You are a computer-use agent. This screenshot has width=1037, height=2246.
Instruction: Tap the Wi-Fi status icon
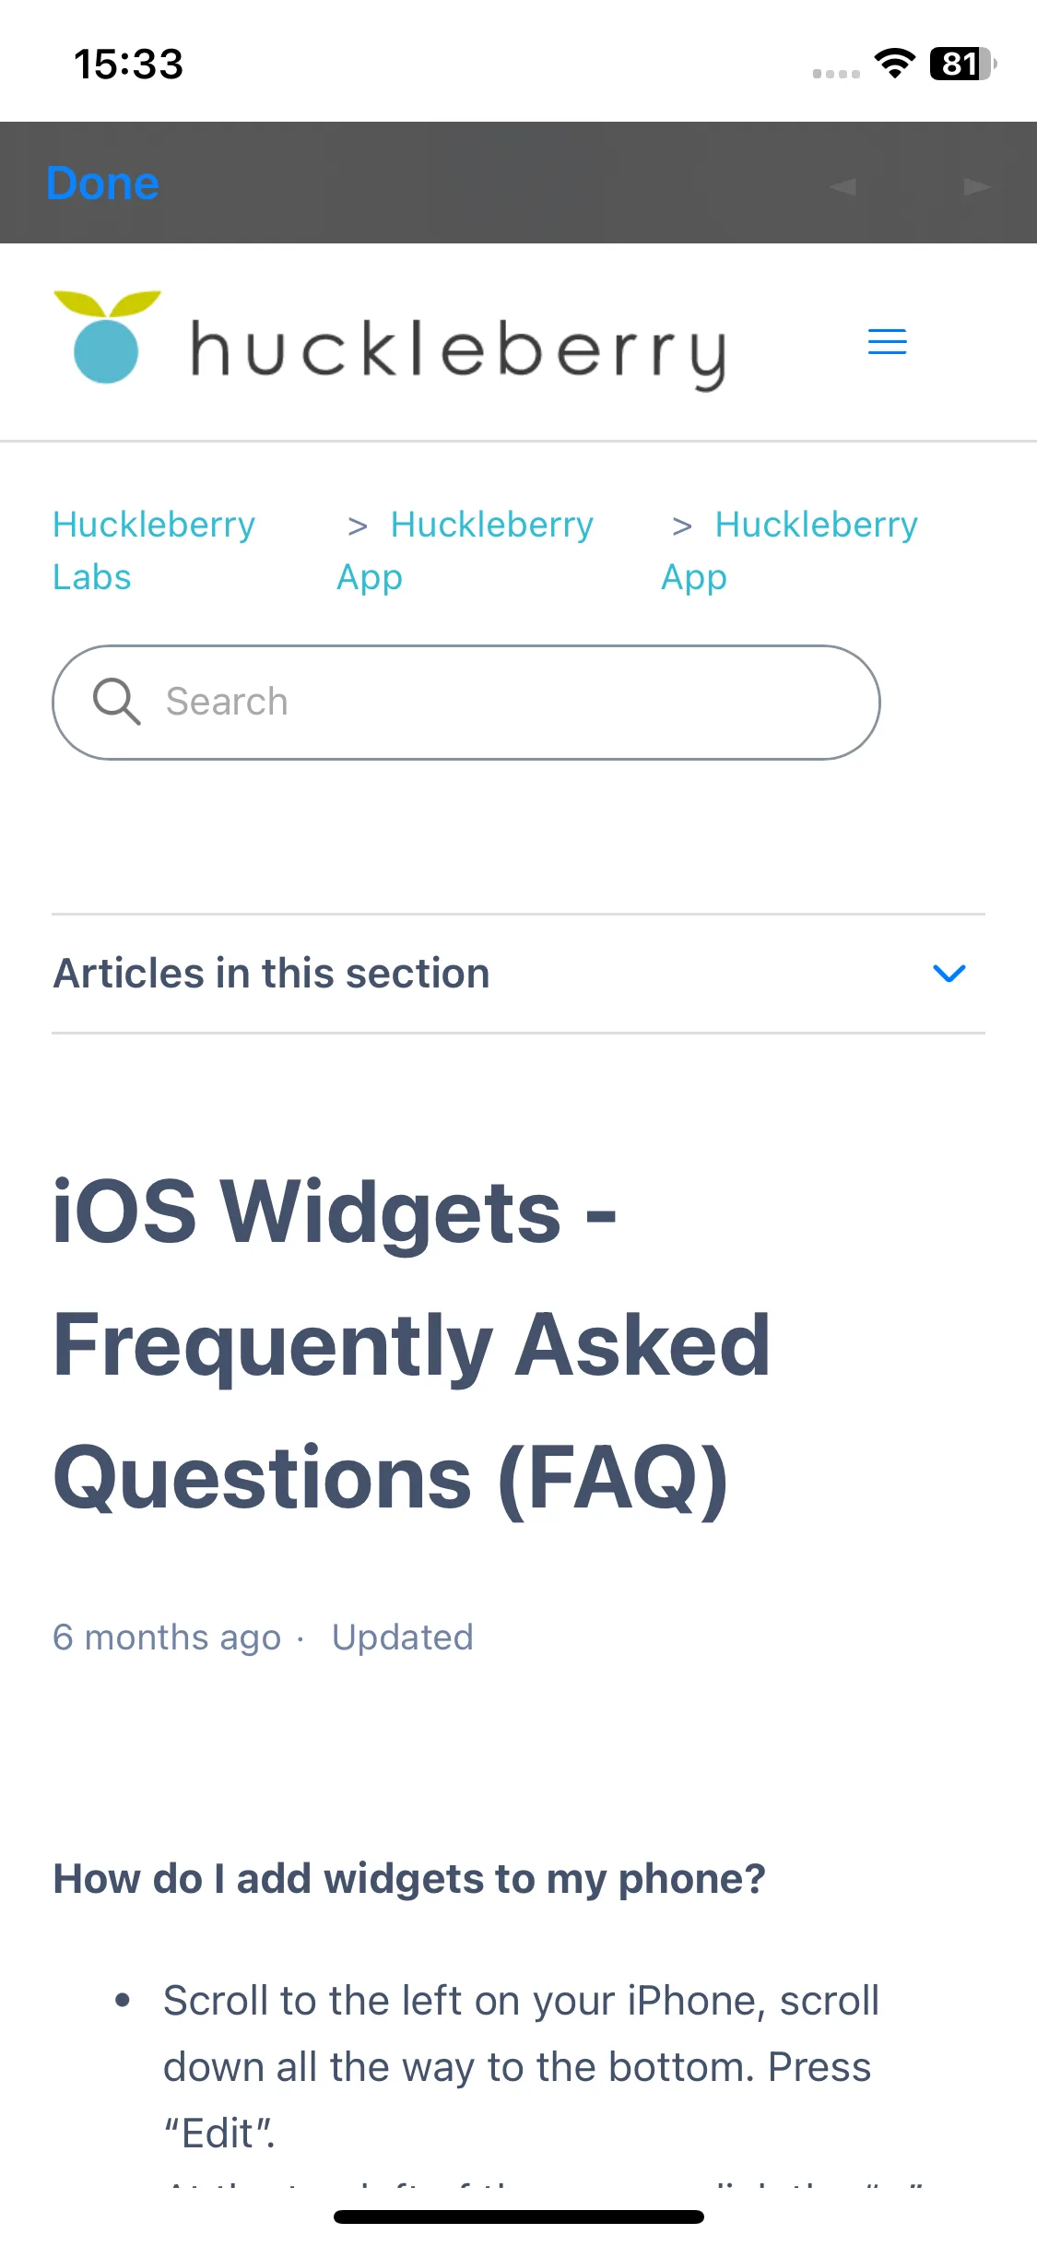pyautogui.click(x=894, y=63)
